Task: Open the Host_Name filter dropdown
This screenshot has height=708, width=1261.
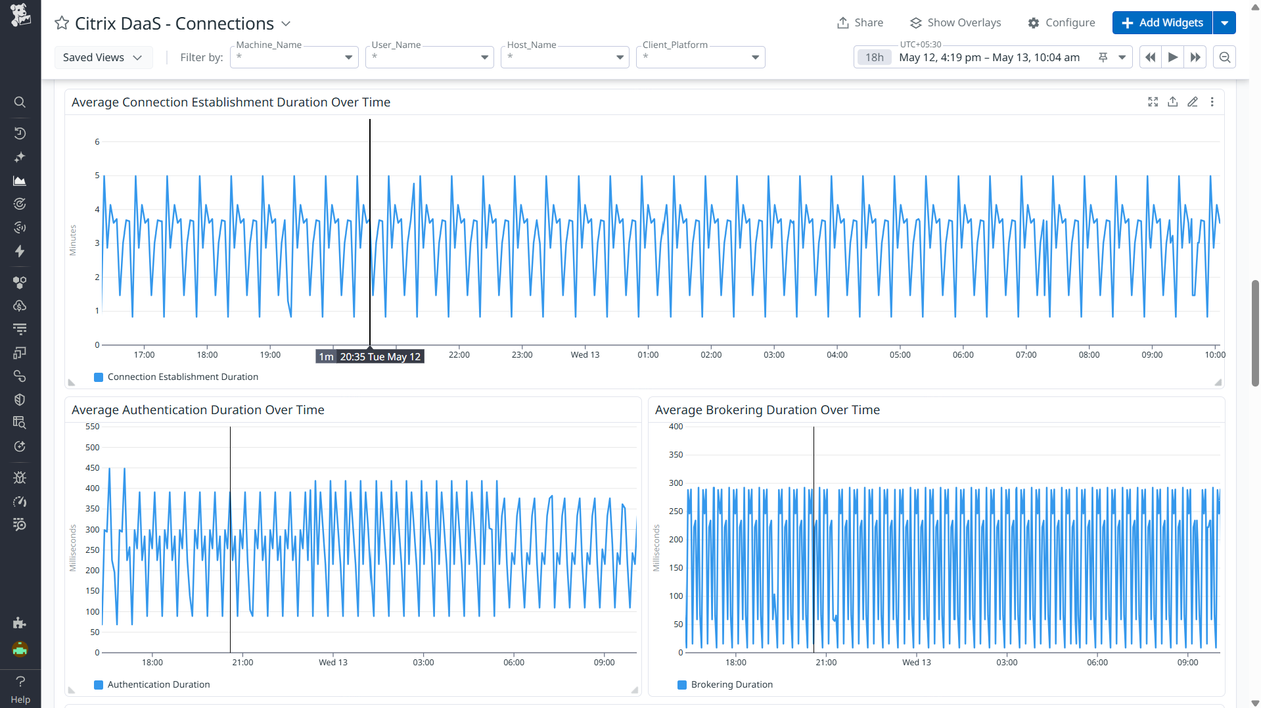Action: [x=565, y=57]
